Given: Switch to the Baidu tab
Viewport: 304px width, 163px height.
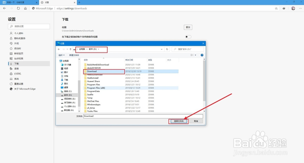Looking at the screenshot, I should click(x=19, y=2).
